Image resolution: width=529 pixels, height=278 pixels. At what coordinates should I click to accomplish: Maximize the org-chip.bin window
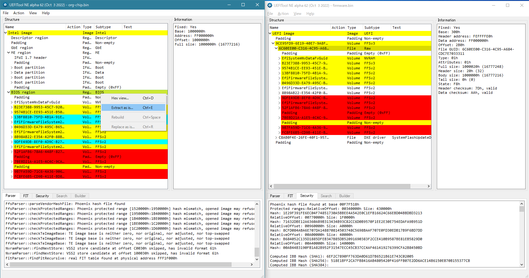point(243,5)
